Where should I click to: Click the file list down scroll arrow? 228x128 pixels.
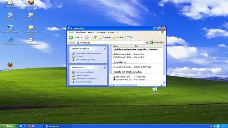click(164, 82)
